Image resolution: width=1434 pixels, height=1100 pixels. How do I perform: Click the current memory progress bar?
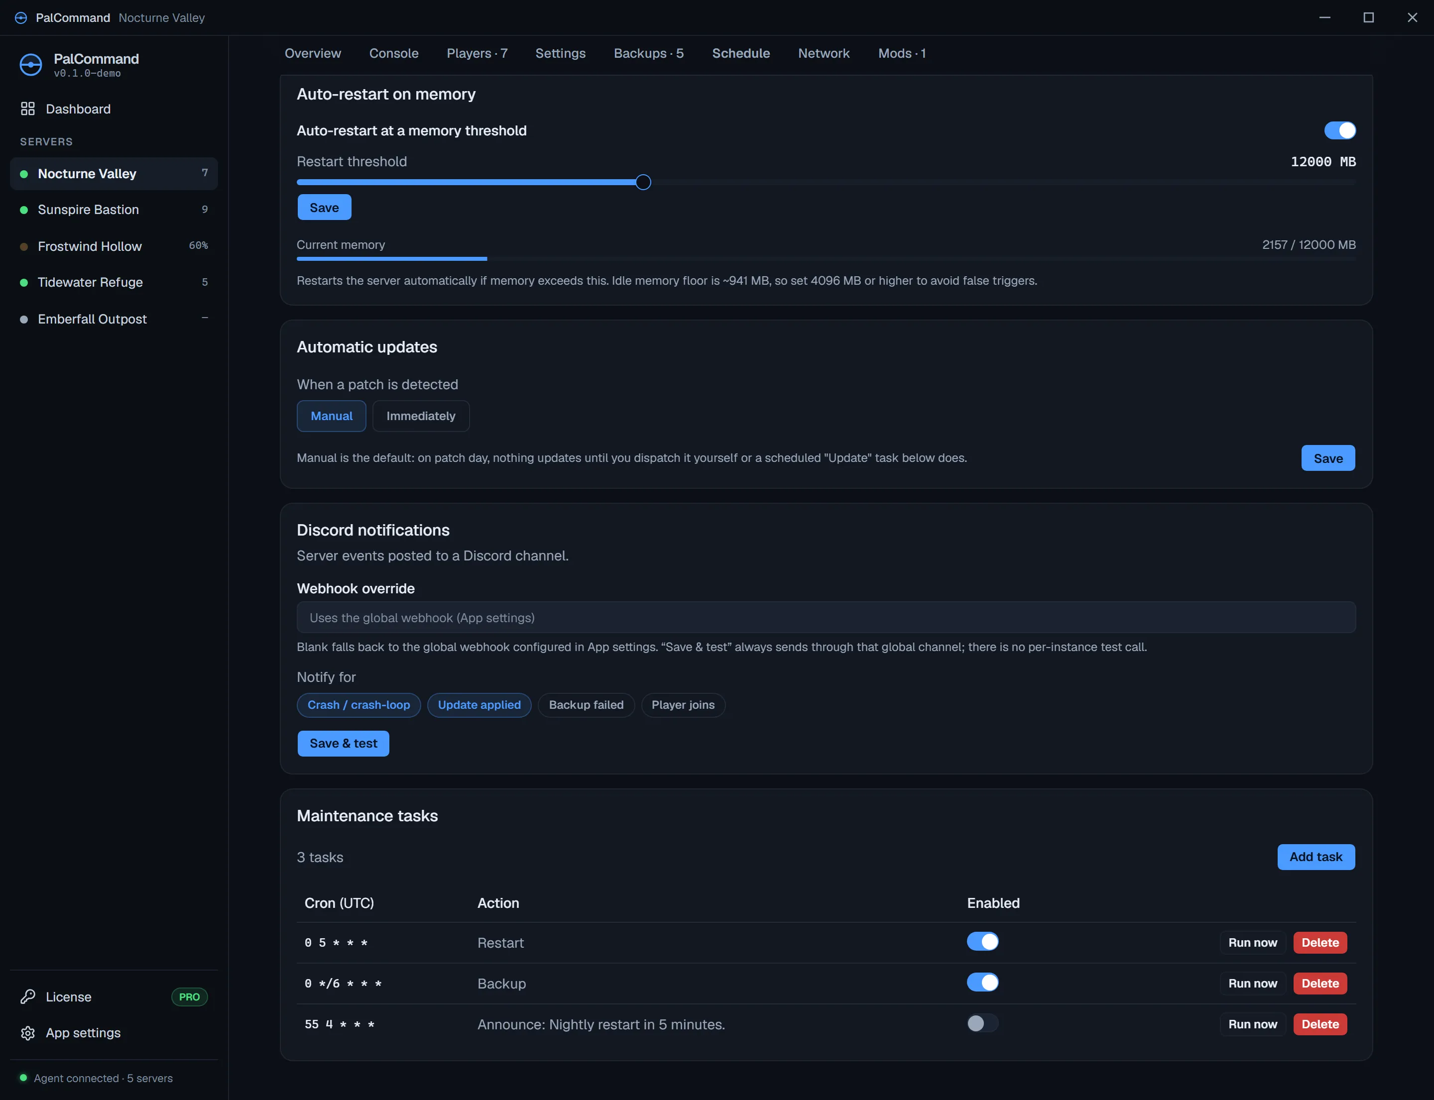826,259
